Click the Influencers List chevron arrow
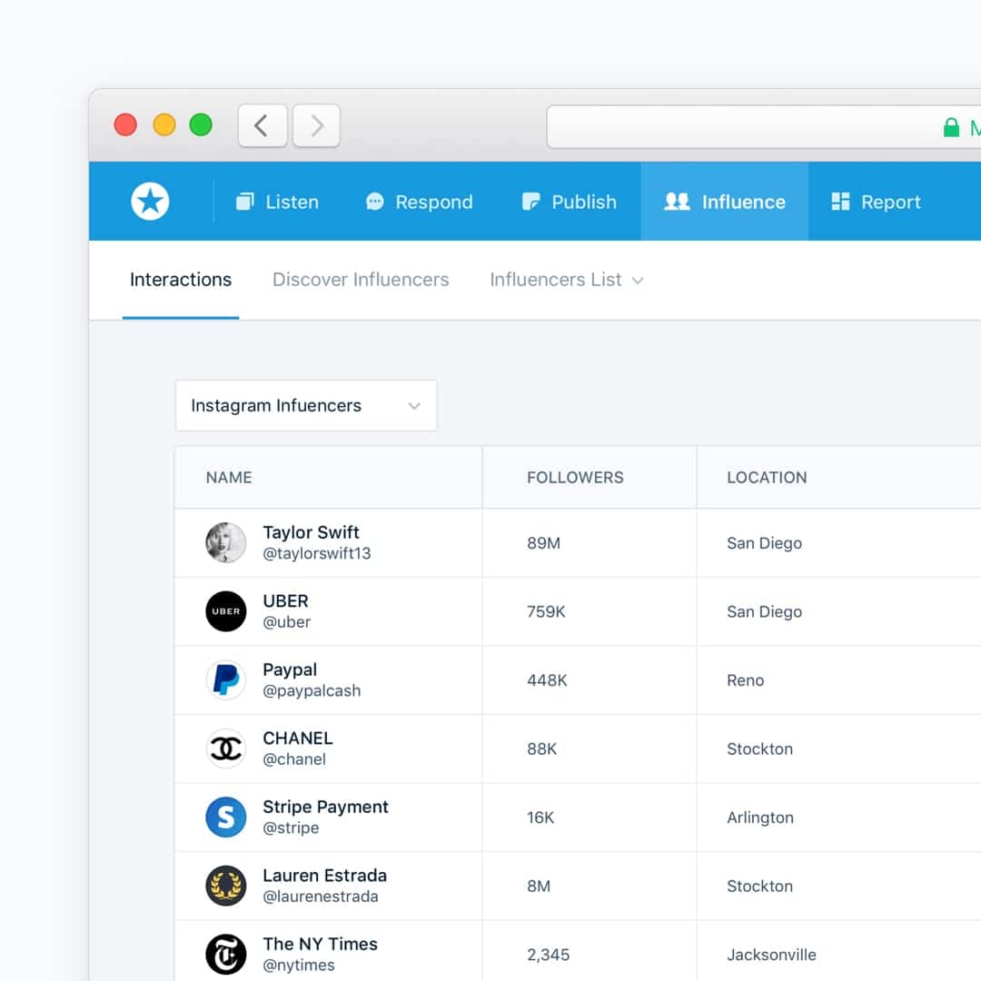981x981 pixels. 638,281
